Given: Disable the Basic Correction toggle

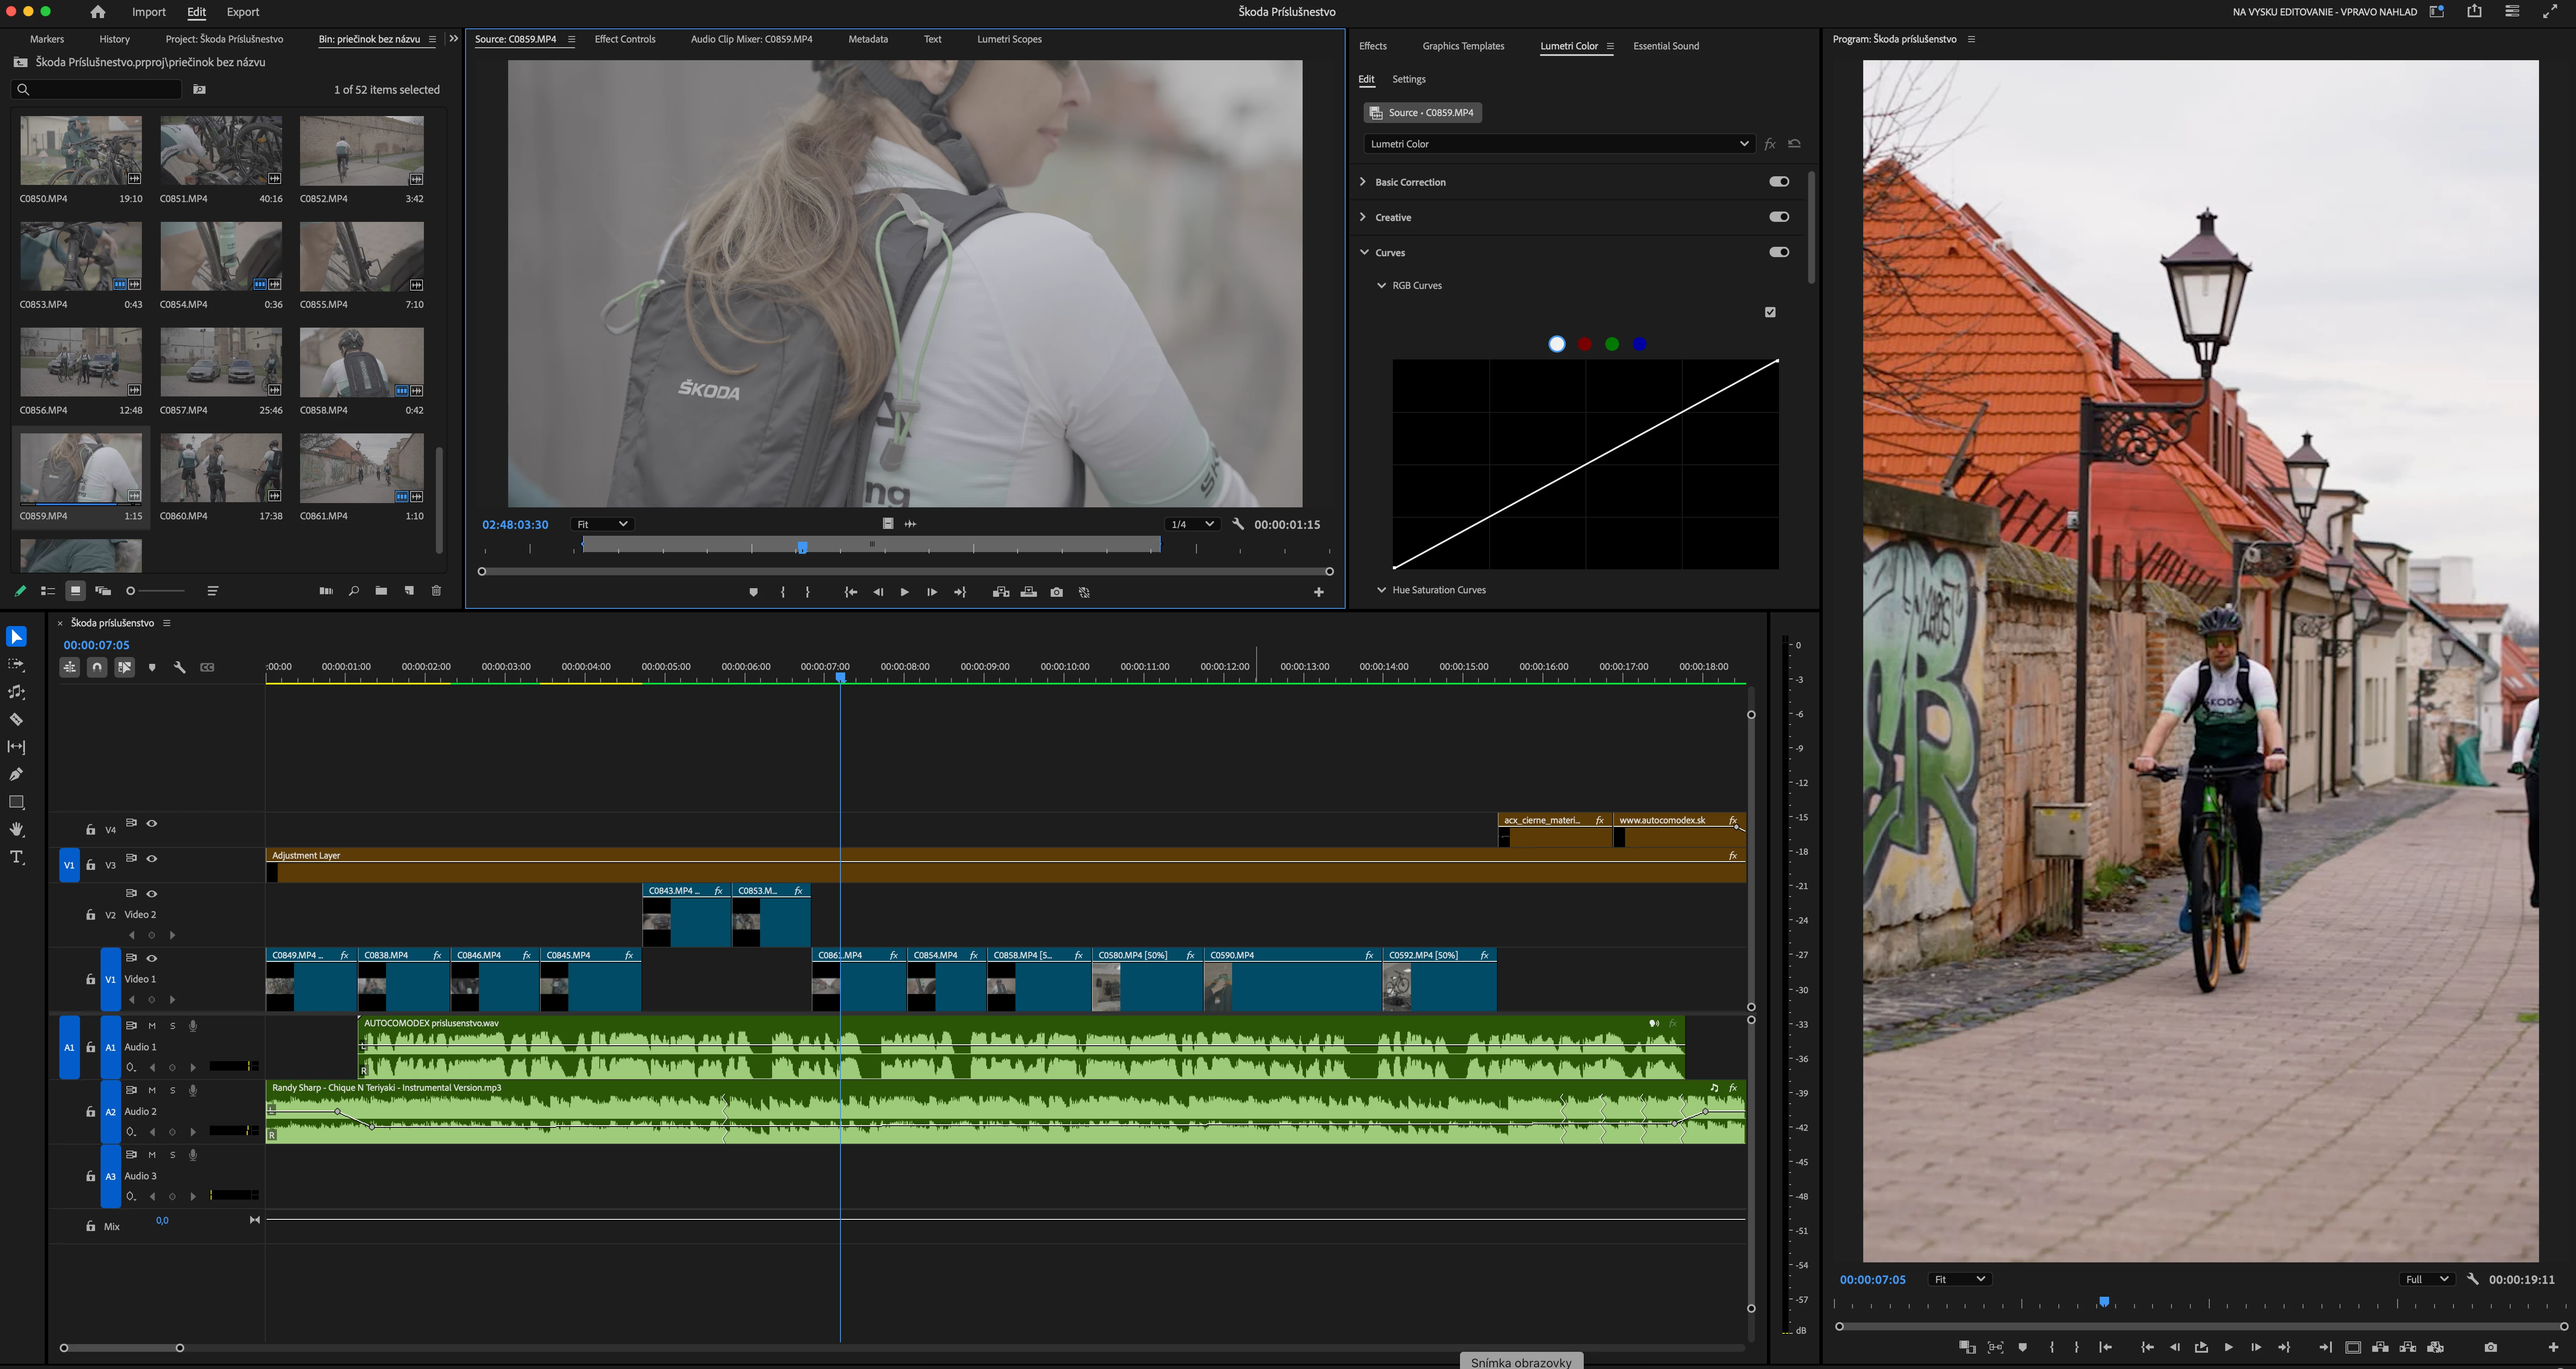Looking at the screenshot, I should tap(1778, 182).
